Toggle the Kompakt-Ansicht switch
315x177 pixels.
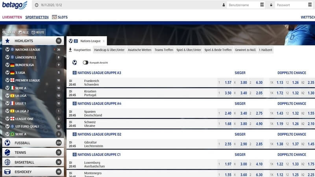85,63
